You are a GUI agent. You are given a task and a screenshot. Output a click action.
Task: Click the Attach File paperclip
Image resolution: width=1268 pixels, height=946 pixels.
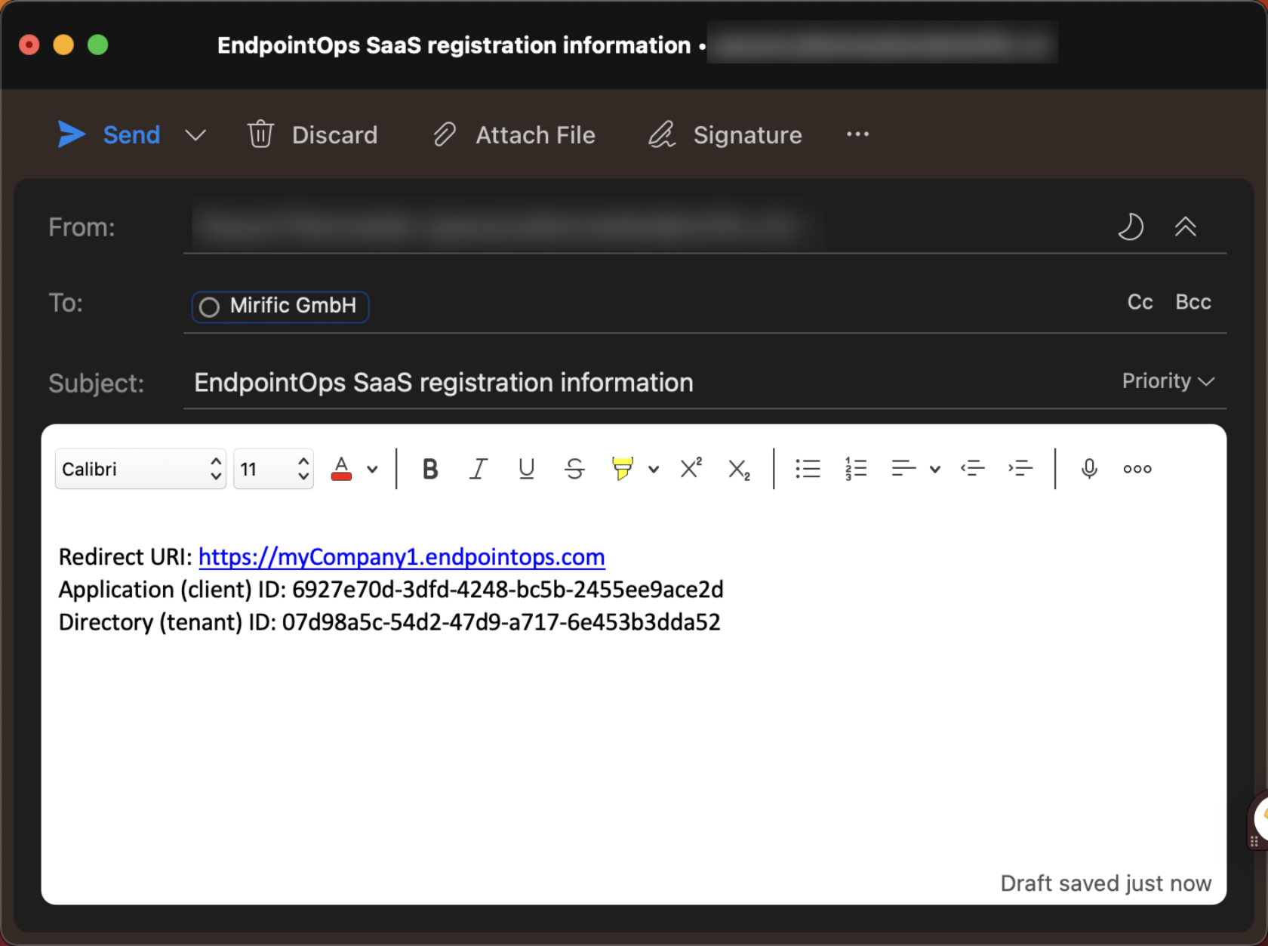[x=445, y=134]
